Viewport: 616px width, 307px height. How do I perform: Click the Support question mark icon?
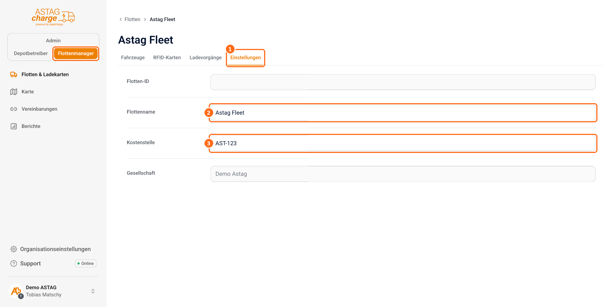(14, 263)
